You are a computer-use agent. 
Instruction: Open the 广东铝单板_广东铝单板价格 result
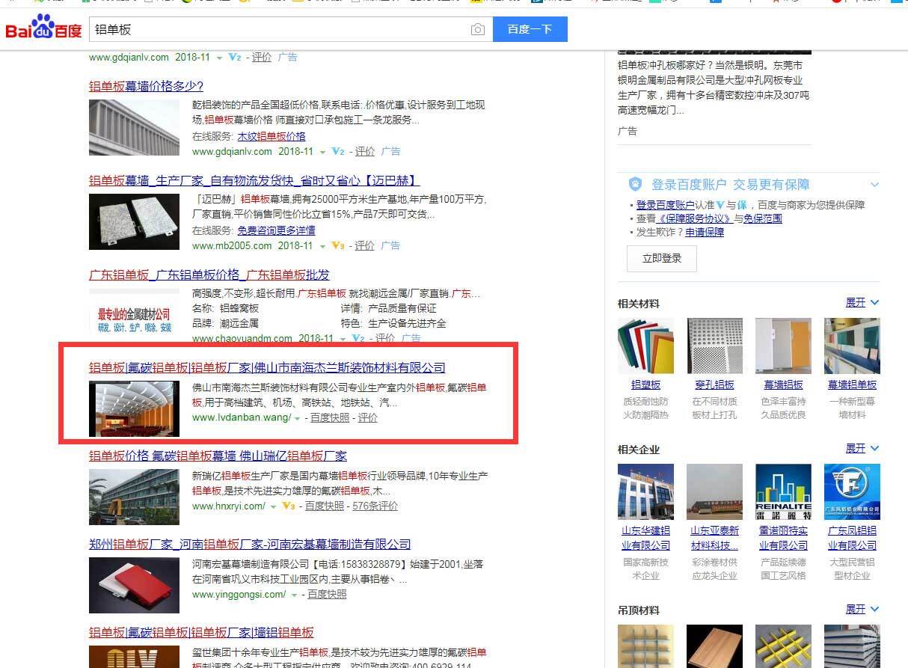[209, 275]
